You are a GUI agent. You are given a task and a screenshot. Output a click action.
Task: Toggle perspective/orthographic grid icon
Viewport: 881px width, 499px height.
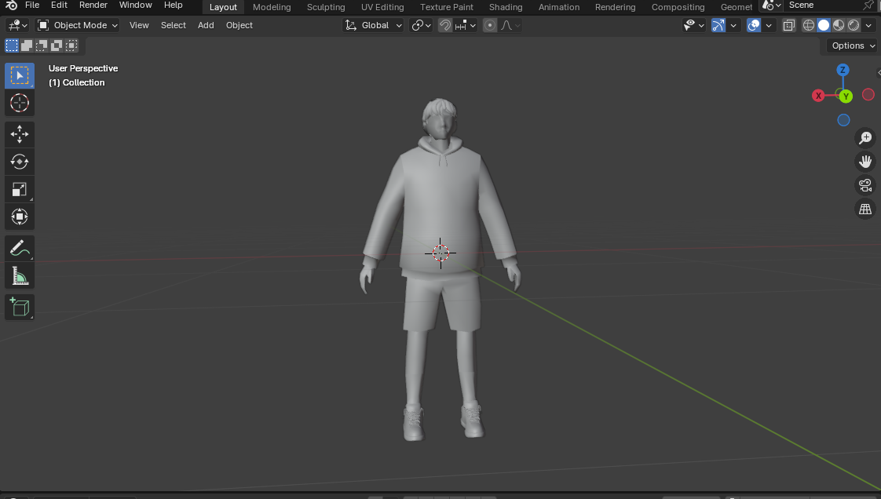pos(865,209)
